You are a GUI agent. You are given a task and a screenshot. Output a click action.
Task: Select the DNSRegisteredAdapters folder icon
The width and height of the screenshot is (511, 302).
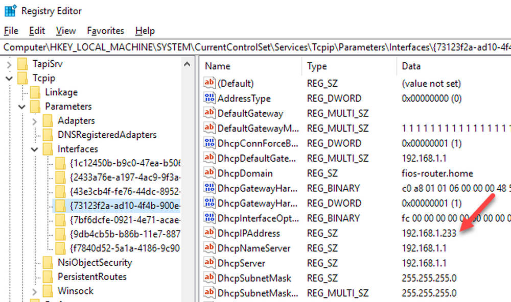coord(48,135)
